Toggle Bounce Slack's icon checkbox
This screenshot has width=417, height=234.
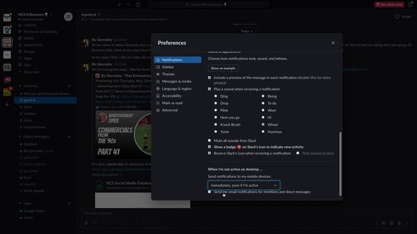209,153
